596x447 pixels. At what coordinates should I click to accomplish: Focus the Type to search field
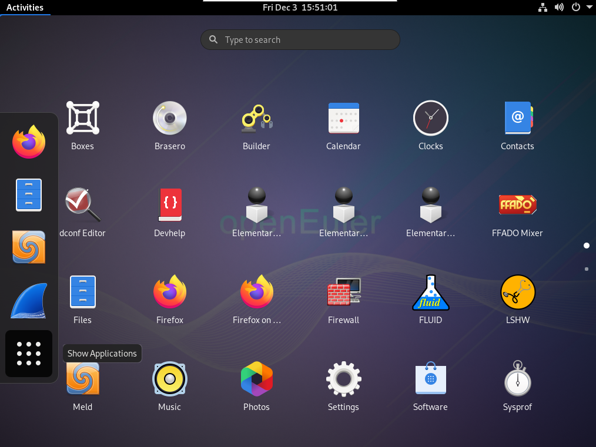pyautogui.click(x=300, y=40)
